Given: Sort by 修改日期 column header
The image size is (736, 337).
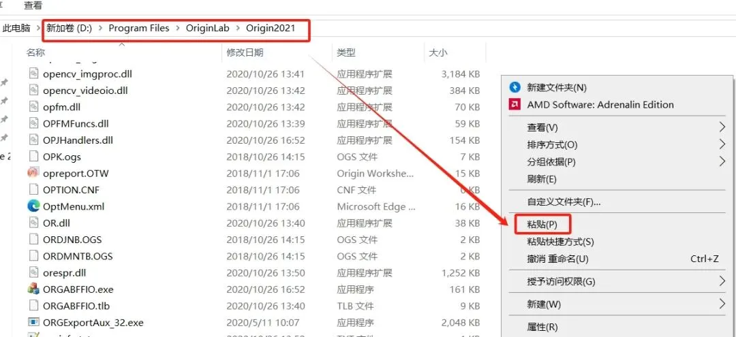Looking at the screenshot, I should [245, 52].
